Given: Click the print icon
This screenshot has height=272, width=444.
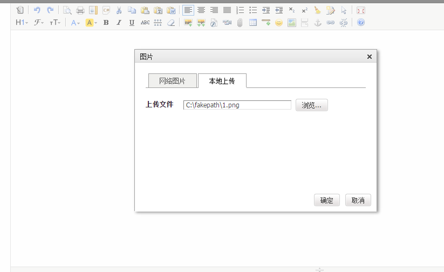Looking at the screenshot, I should click(80, 10).
